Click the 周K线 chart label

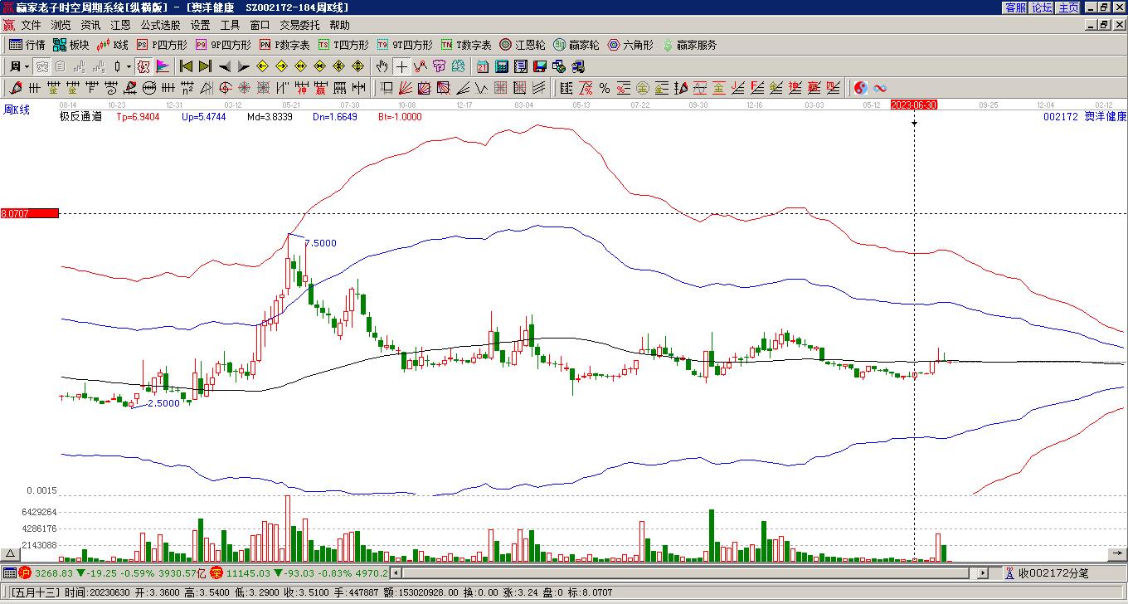coord(17,110)
